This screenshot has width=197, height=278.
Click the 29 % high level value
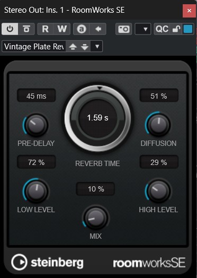[x=159, y=162]
